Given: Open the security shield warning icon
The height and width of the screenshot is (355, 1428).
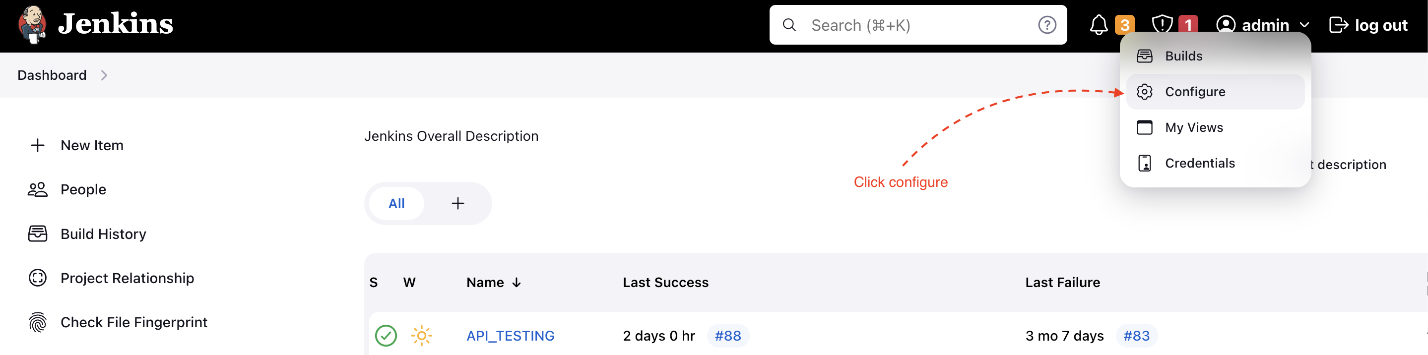Looking at the screenshot, I should tap(1162, 25).
